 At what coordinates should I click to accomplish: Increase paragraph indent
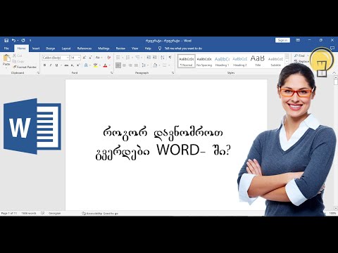(x=155, y=58)
